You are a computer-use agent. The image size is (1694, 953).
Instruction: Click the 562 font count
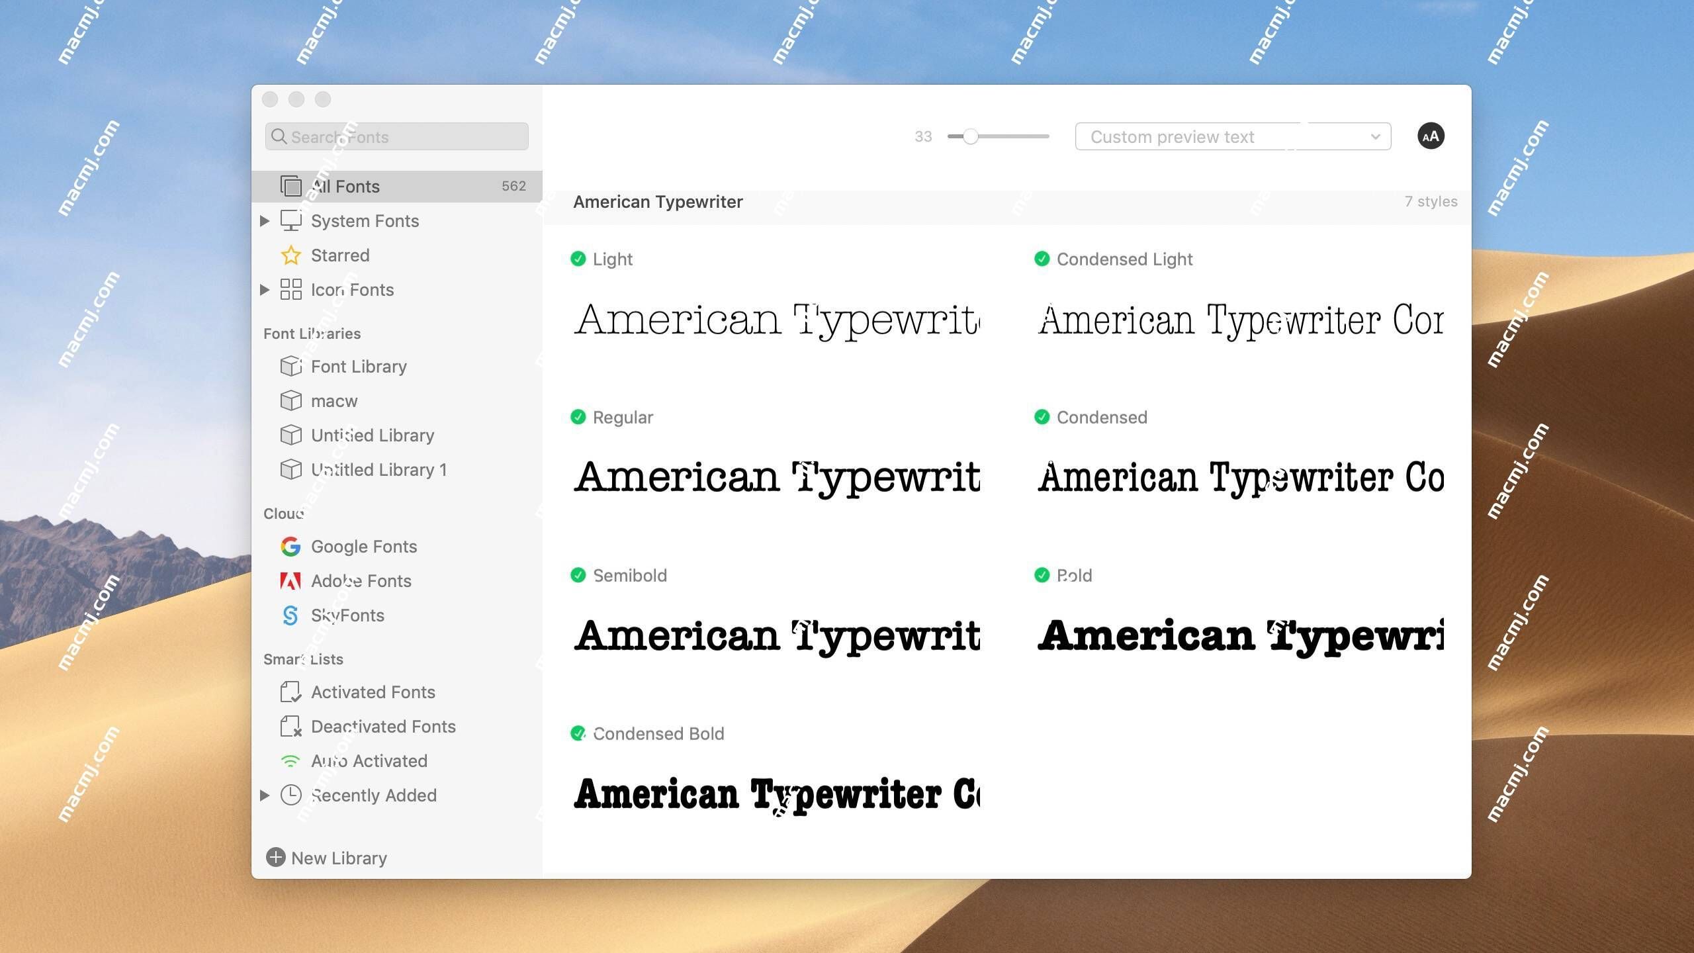(x=513, y=186)
